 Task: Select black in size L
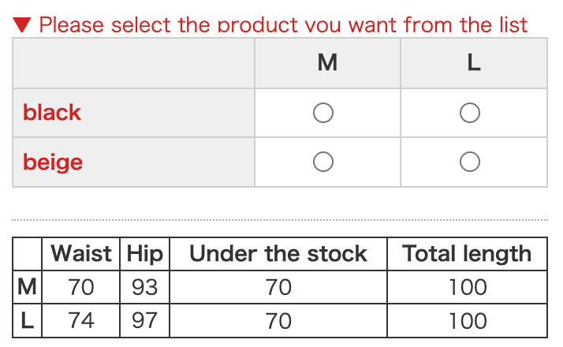pos(470,114)
